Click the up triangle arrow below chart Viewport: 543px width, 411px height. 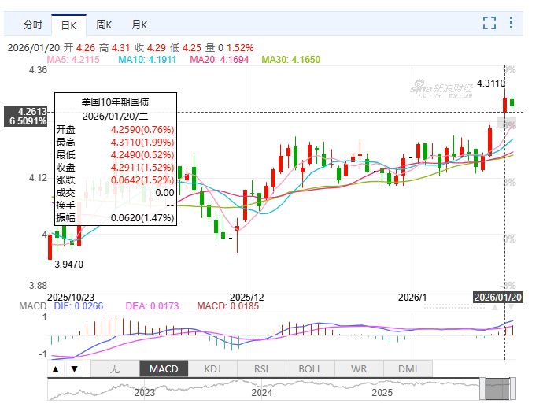click(x=57, y=368)
